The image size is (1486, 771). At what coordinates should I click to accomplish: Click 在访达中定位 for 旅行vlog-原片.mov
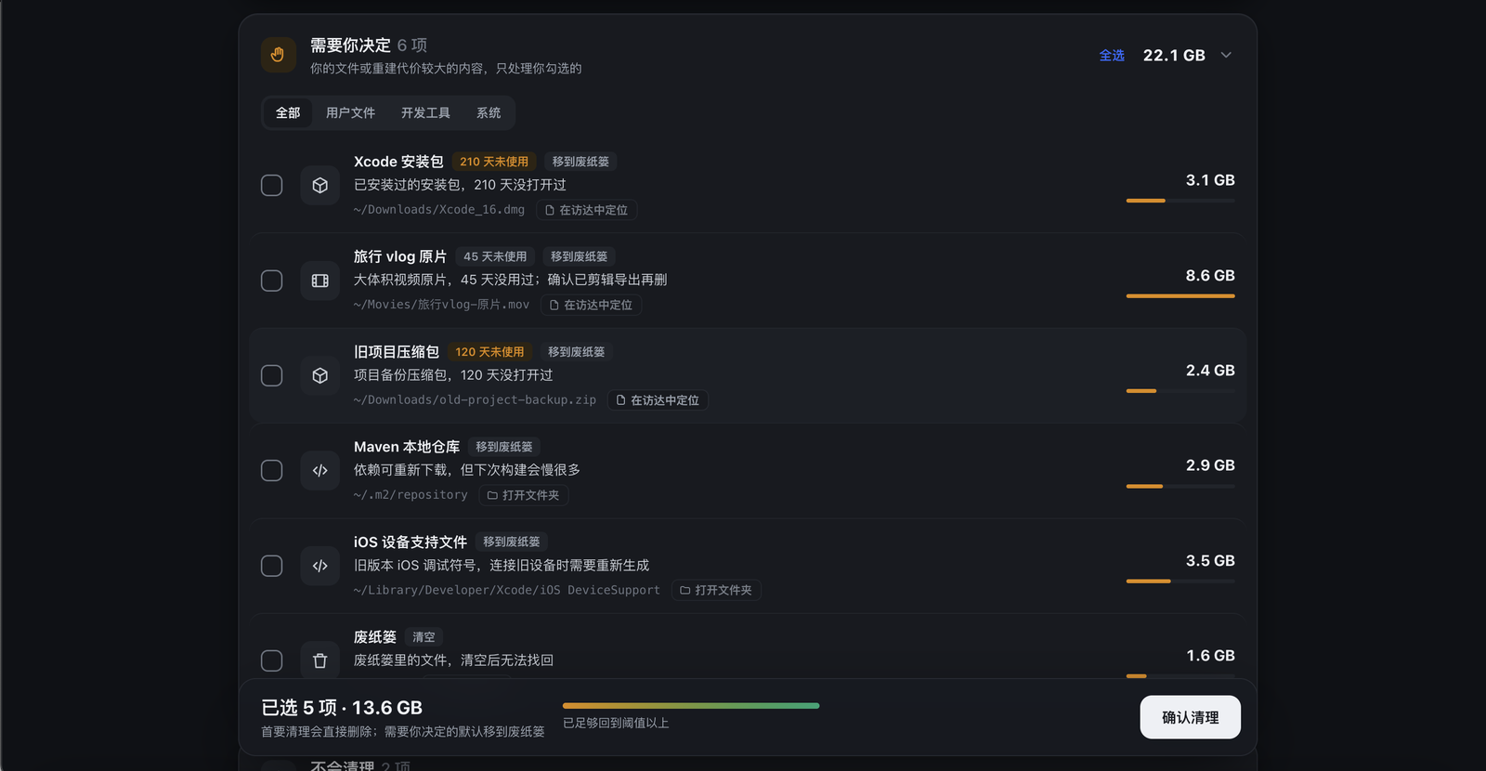click(x=591, y=305)
